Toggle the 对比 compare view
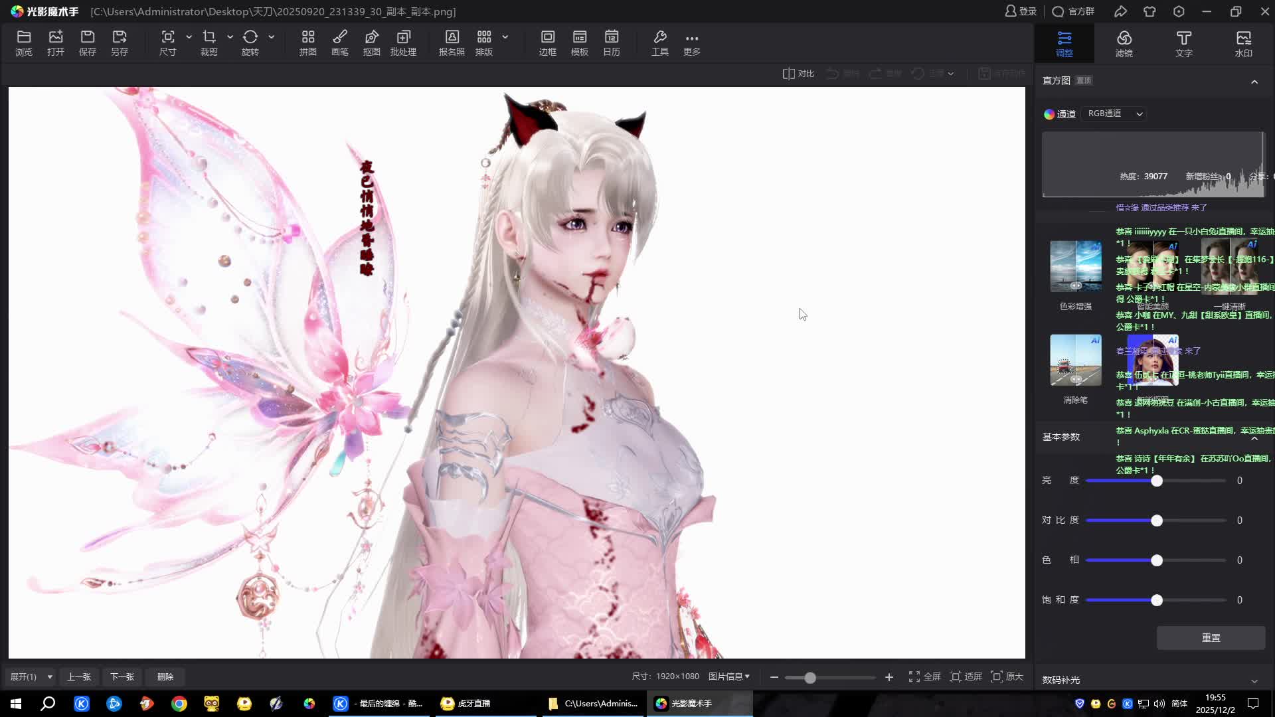This screenshot has height=717, width=1275. (798, 74)
